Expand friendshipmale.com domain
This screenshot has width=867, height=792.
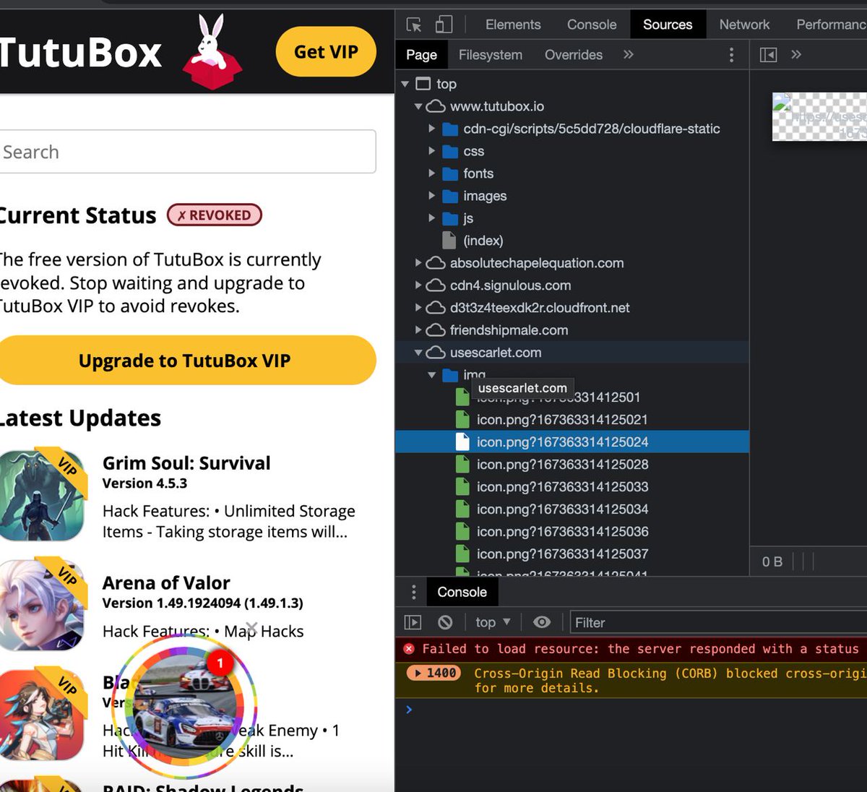[418, 330]
